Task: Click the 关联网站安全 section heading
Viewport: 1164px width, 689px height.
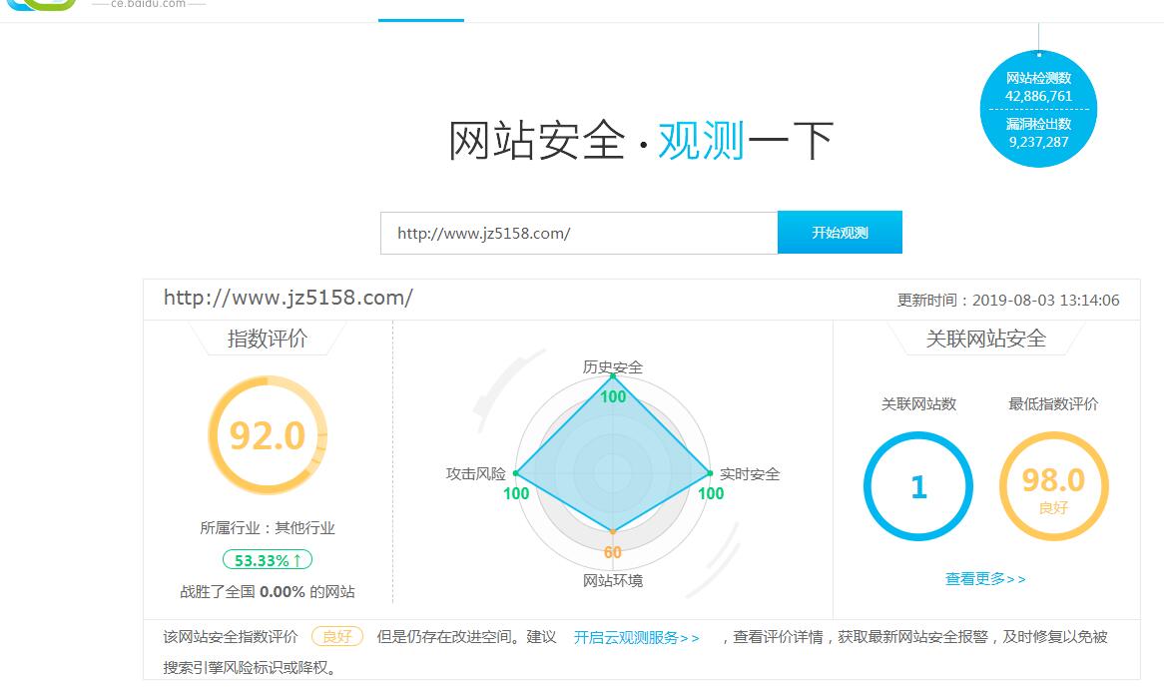Action: (x=986, y=339)
